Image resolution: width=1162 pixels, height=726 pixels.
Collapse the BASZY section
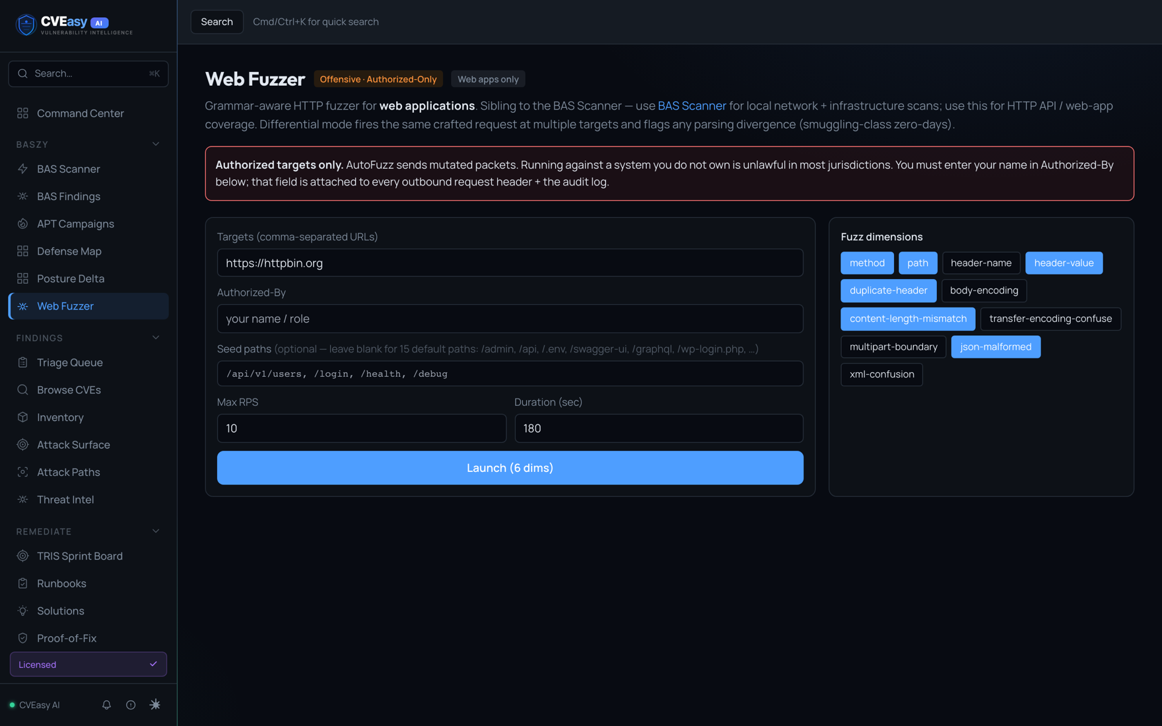click(156, 144)
